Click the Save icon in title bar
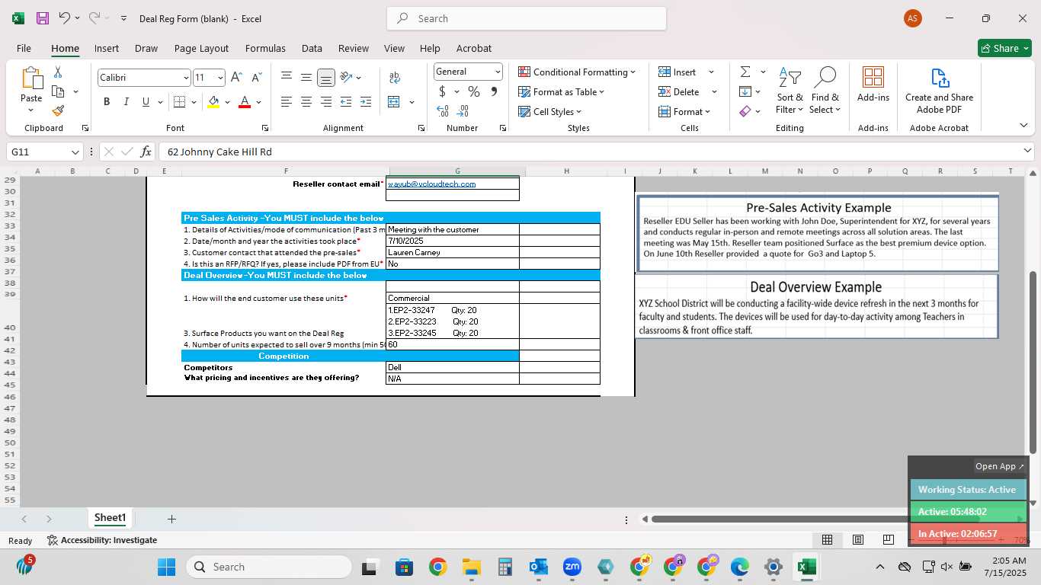1041x585 pixels. tap(43, 18)
